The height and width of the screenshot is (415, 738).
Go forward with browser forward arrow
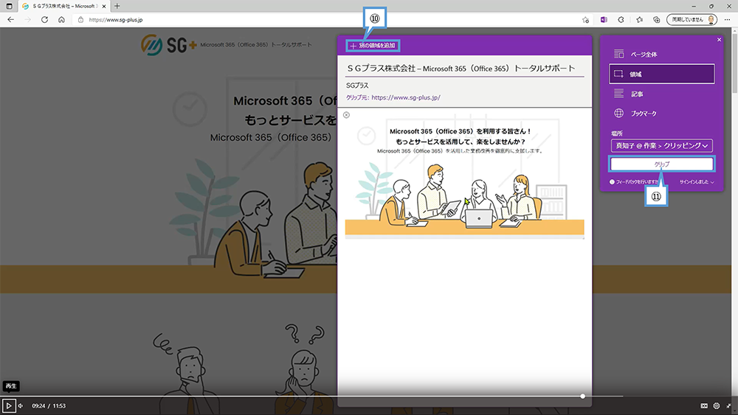coord(28,20)
